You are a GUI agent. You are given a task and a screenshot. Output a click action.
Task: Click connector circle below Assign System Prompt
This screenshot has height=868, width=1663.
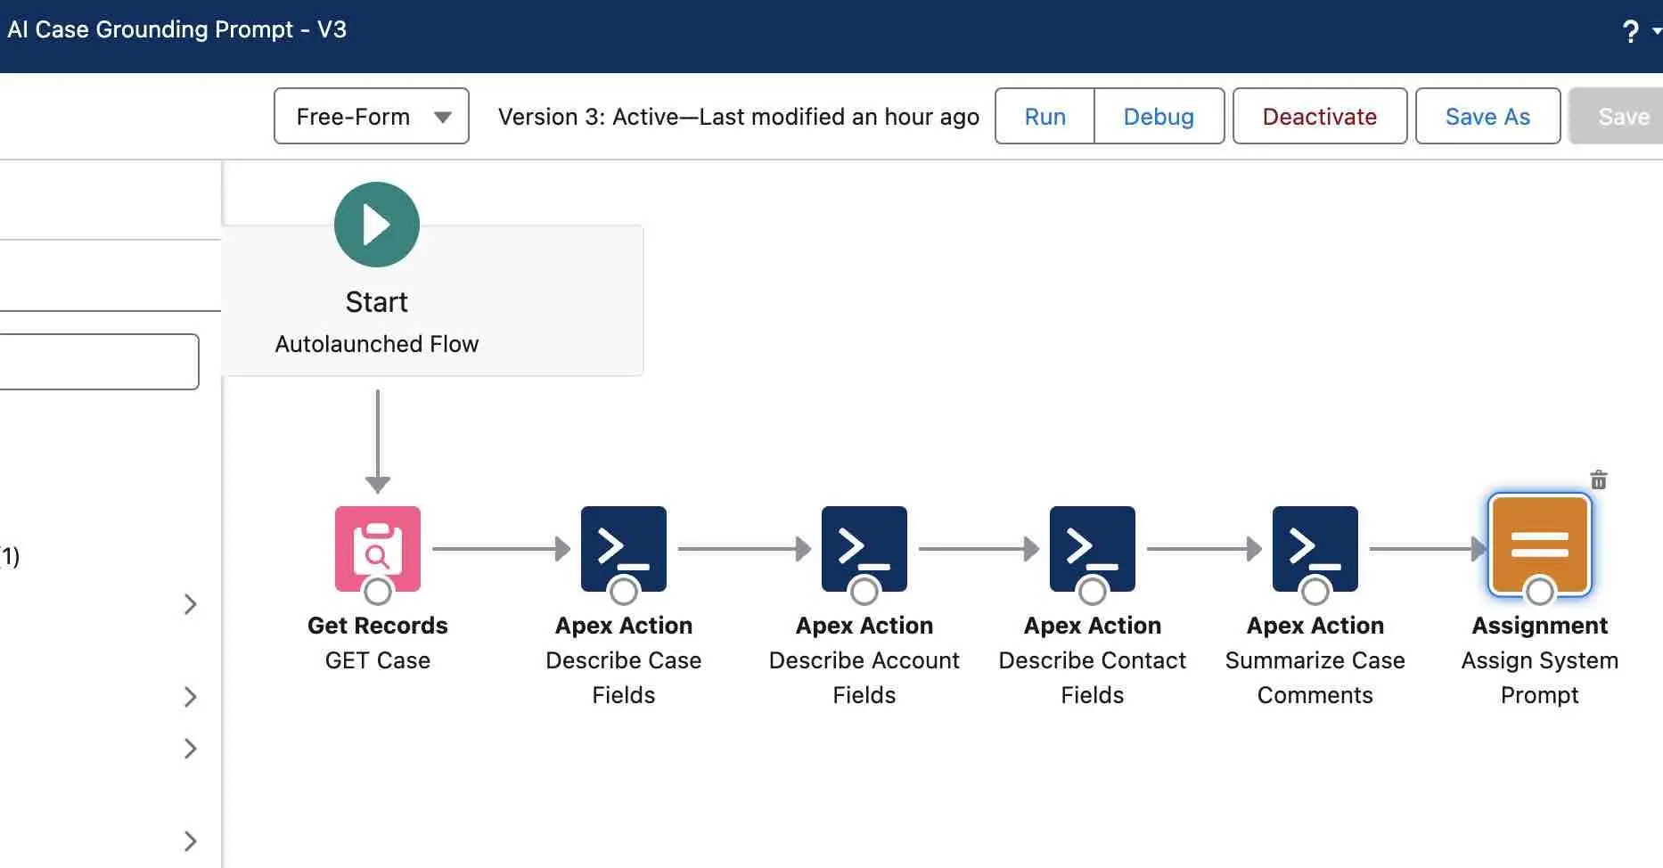pos(1540,591)
